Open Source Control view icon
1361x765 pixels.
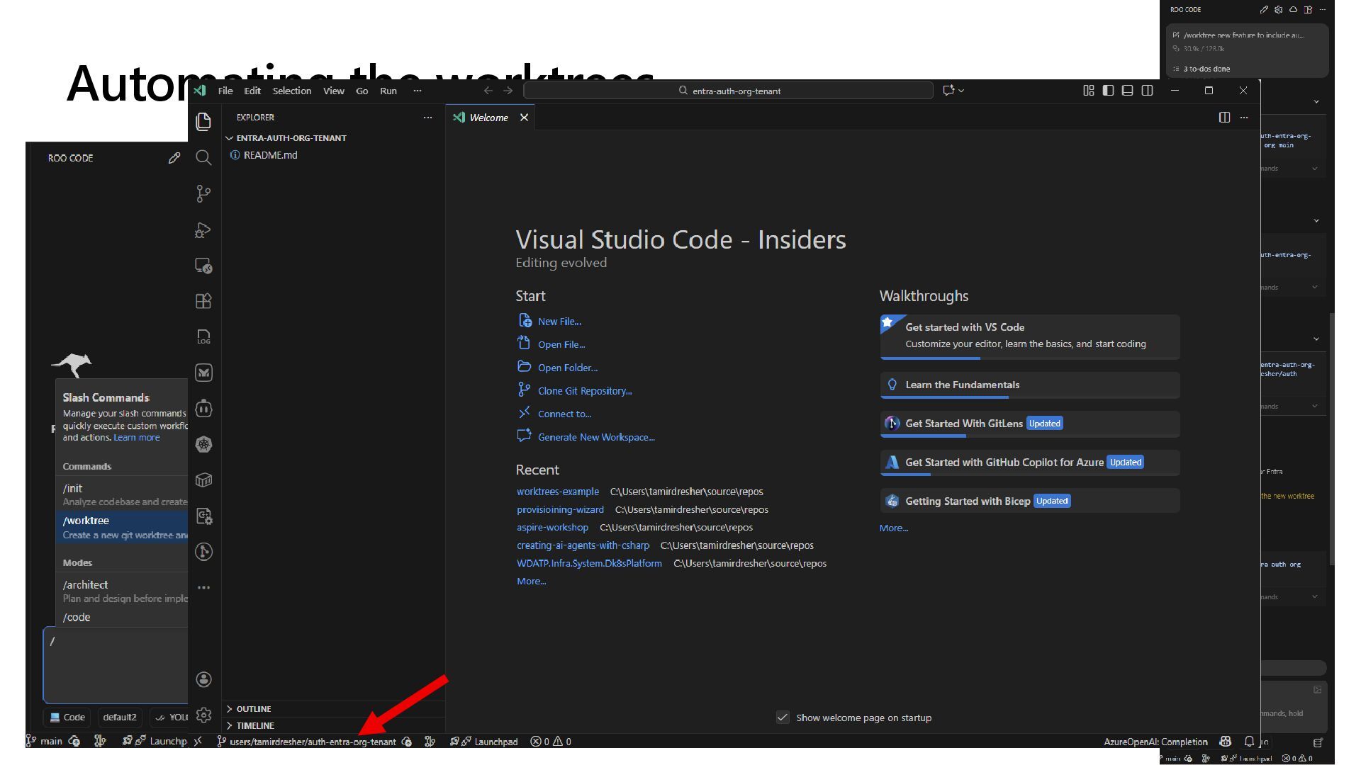pyautogui.click(x=203, y=193)
